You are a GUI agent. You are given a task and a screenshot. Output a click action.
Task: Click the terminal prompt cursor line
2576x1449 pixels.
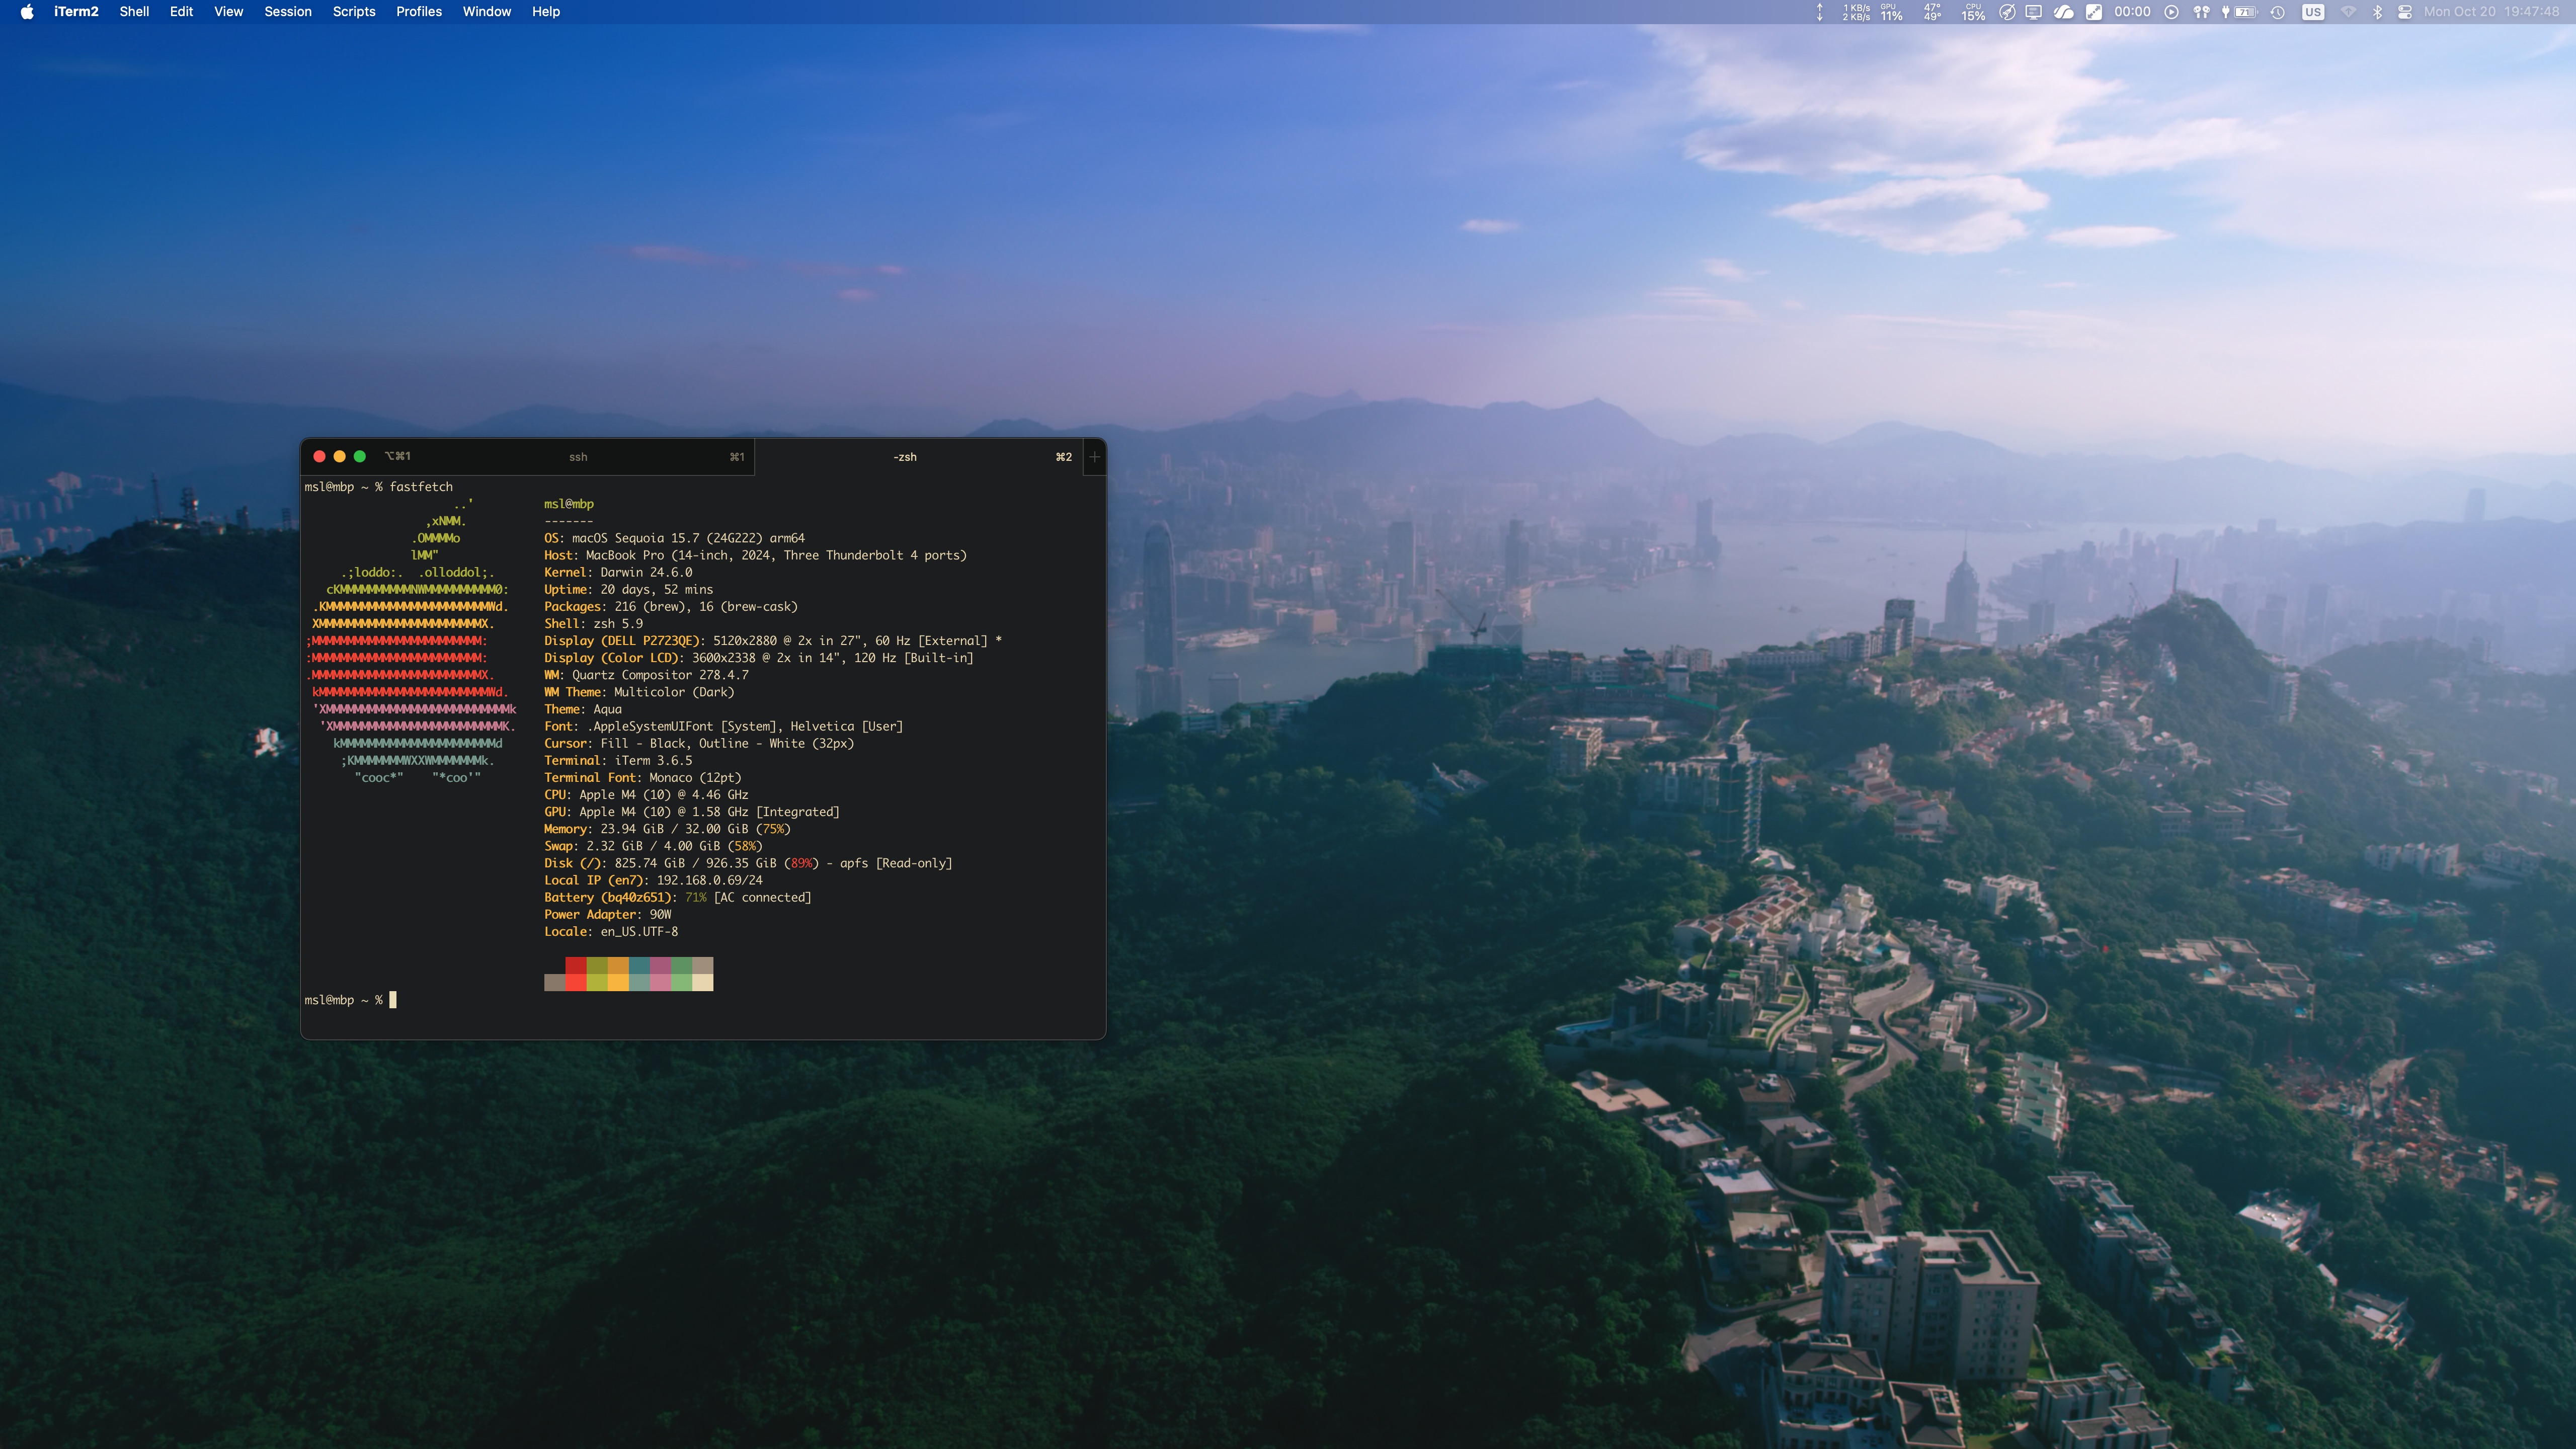click(x=393, y=1000)
